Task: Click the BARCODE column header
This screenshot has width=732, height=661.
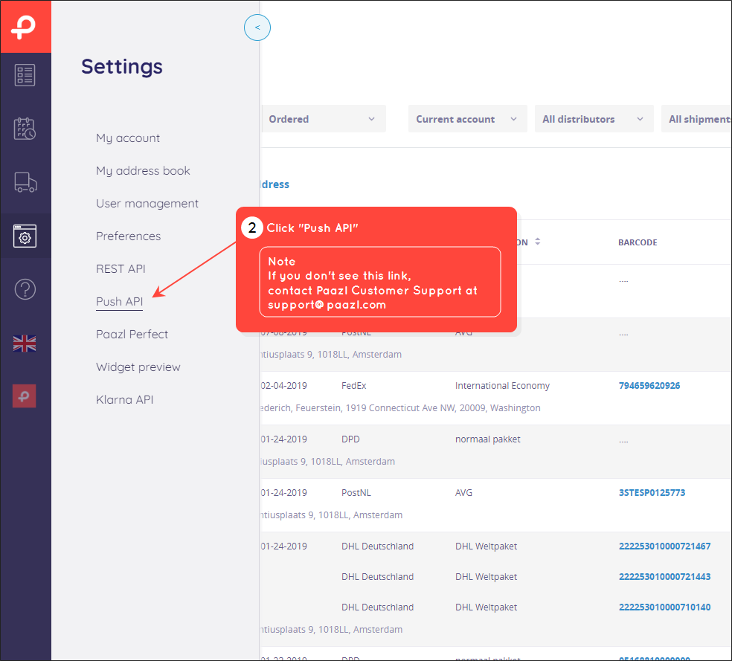Action: click(638, 242)
